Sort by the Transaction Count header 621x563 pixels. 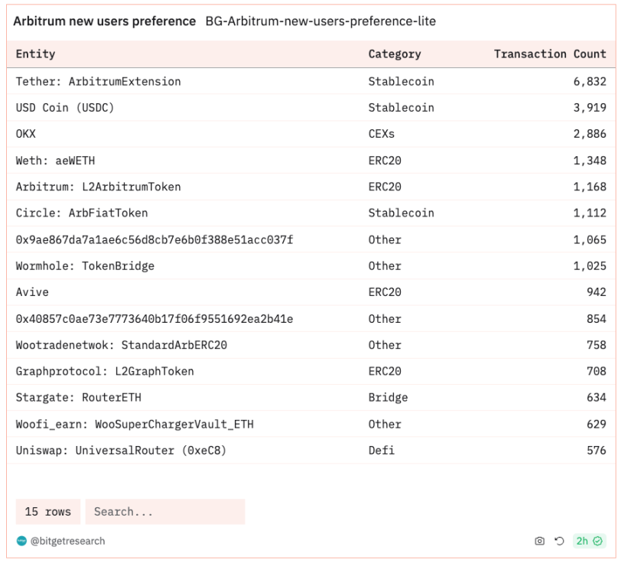point(549,54)
